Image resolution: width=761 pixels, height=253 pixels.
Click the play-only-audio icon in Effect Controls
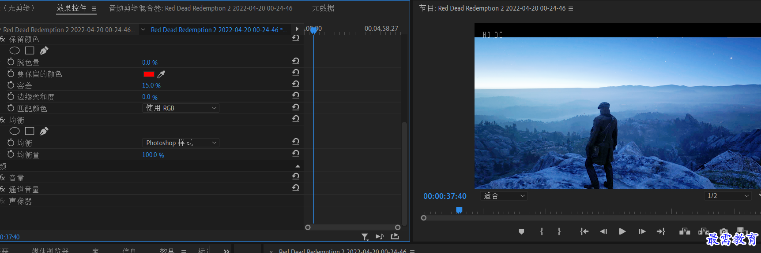pos(380,237)
